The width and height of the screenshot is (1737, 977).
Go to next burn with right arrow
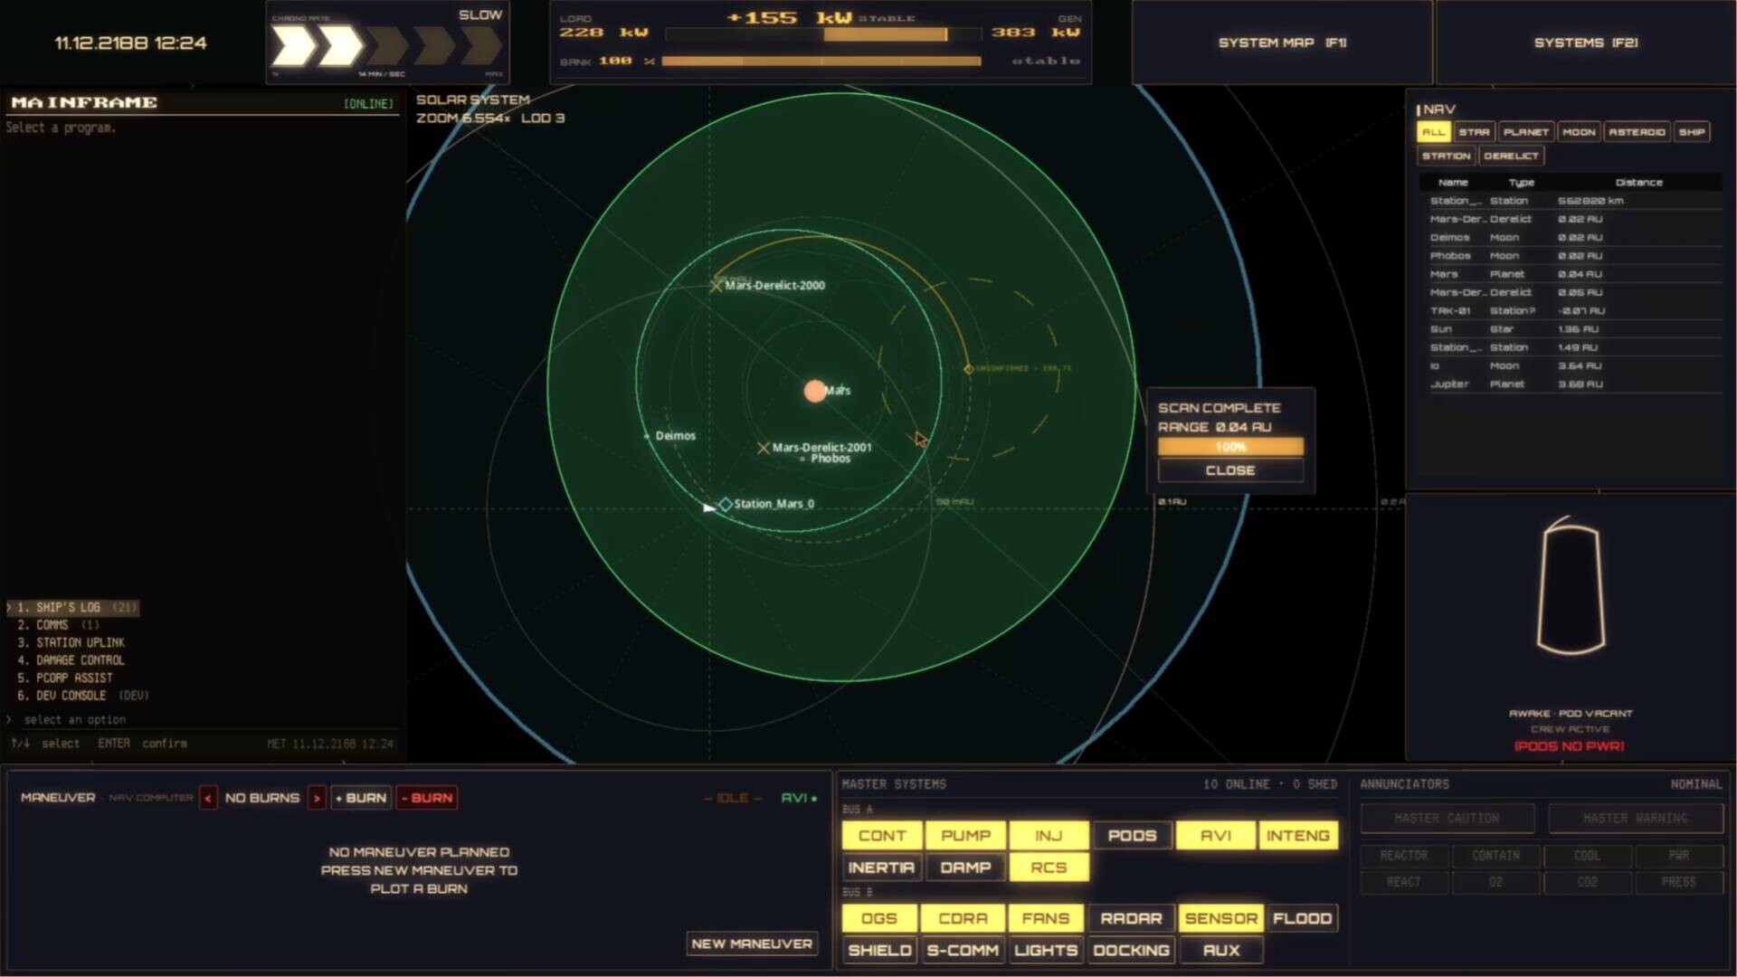317,798
